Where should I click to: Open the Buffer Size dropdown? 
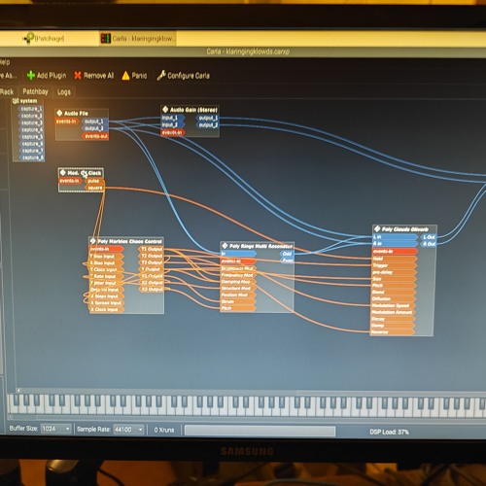tap(56, 429)
